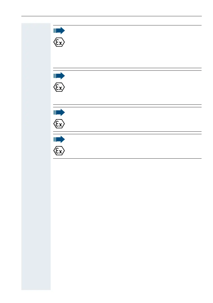Image resolution: width=213 pixels, height=303 pixels.
Task: Select the second Ex hexagon symbol
Action: pyautogui.click(x=59, y=87)
